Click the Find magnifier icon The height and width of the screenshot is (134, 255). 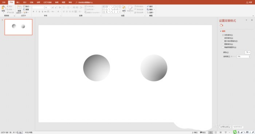[148, 6]
